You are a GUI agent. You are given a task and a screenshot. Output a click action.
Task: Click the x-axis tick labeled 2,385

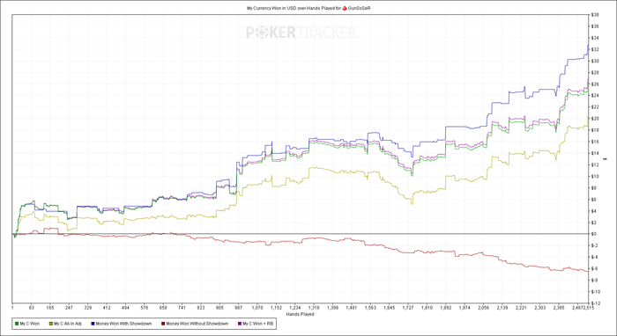coord(559,309)
